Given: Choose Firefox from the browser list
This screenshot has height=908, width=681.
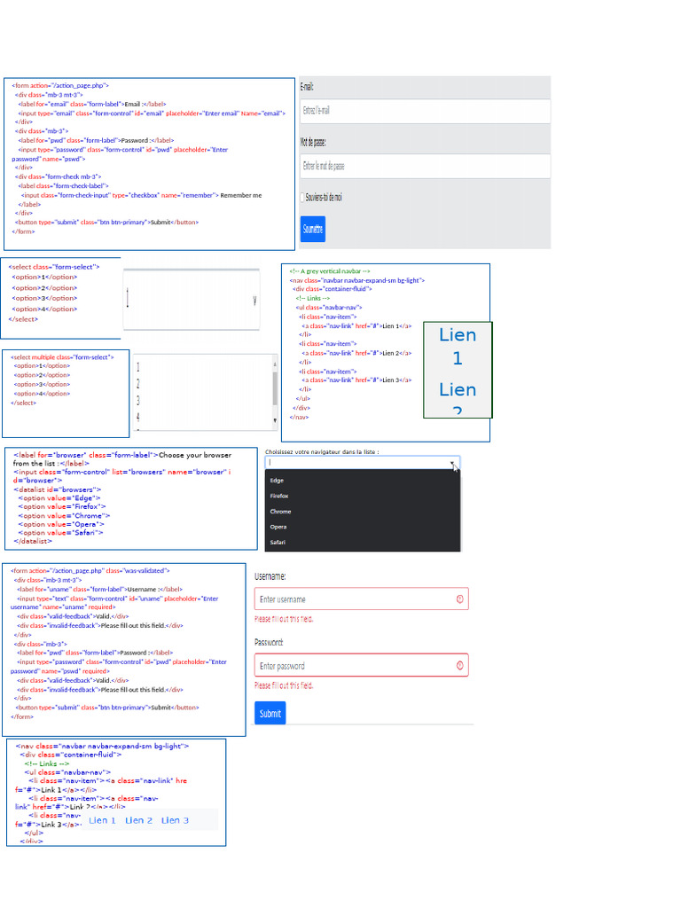Looking at the screenshot, I should click(279, 497).
